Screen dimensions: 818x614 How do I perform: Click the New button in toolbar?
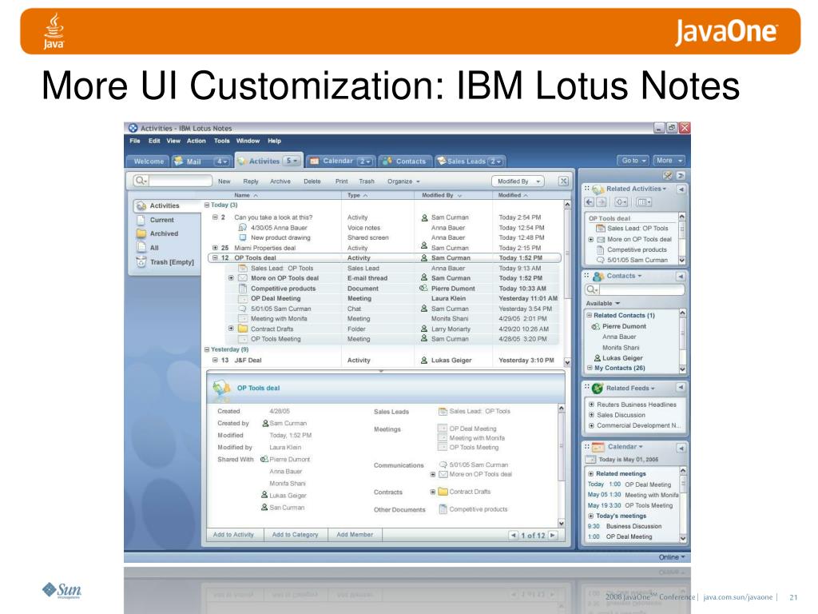[224, 181]
